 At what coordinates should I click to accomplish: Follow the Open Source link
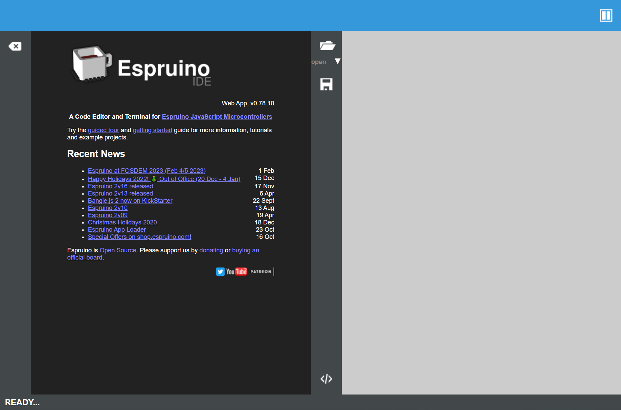[x=118, y=250]
